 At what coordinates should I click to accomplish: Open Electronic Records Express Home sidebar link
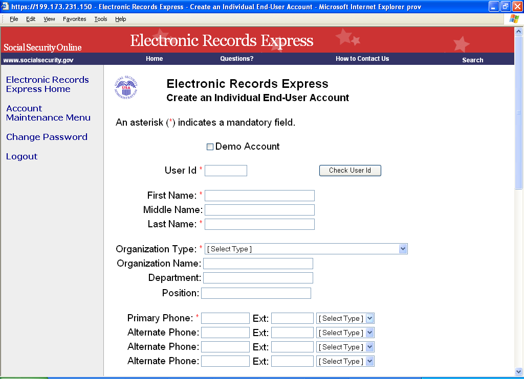[x=48, y=84]
